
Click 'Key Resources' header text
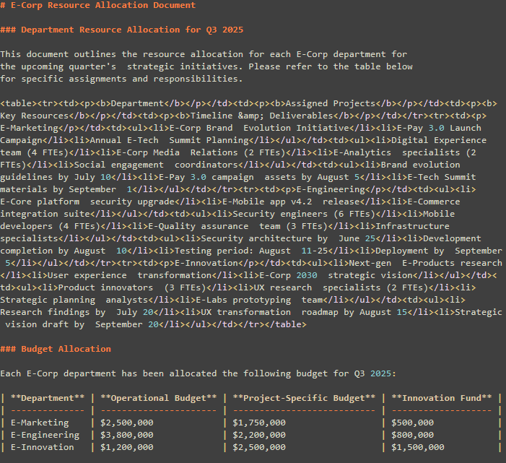click(34, 116)
